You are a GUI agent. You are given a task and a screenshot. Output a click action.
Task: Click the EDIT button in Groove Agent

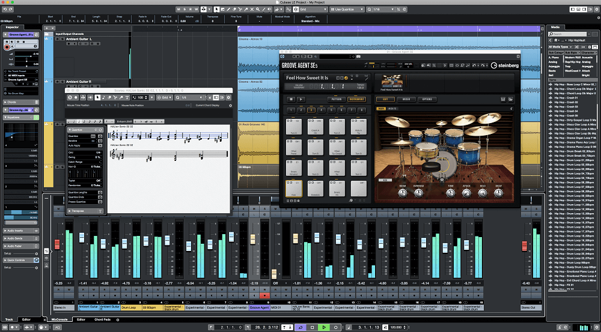(385, 99)
